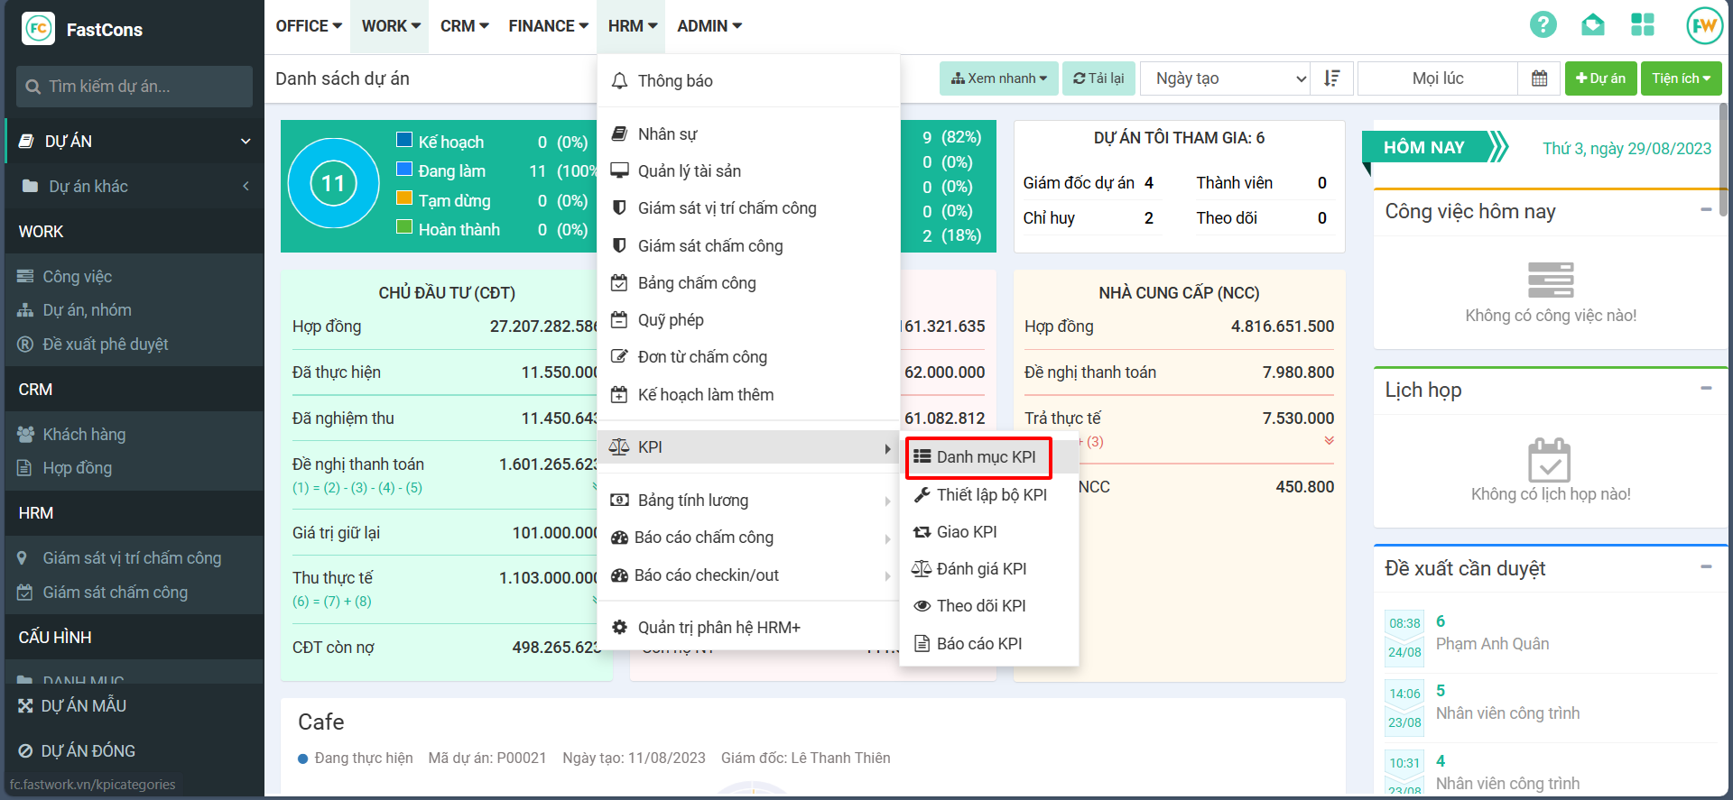The height and width of the screenshot is (800, 1733).
Task: Click the Tải lại reload button
Action: pos(1098,78)
